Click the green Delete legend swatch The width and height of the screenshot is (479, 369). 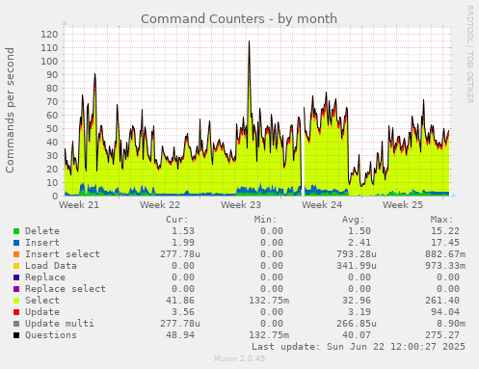(x=16, y=231)
